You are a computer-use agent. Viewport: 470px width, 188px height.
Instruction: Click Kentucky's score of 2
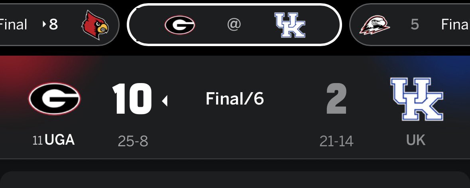point(336,99)
